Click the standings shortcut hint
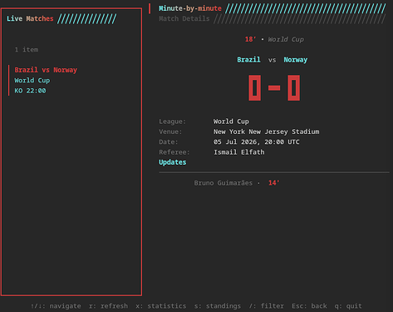Image resolution: width=393 pixels, height=312 pixels. 218,306
